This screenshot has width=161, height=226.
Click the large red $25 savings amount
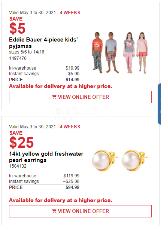pyautogui.click(x=21, y=143)
